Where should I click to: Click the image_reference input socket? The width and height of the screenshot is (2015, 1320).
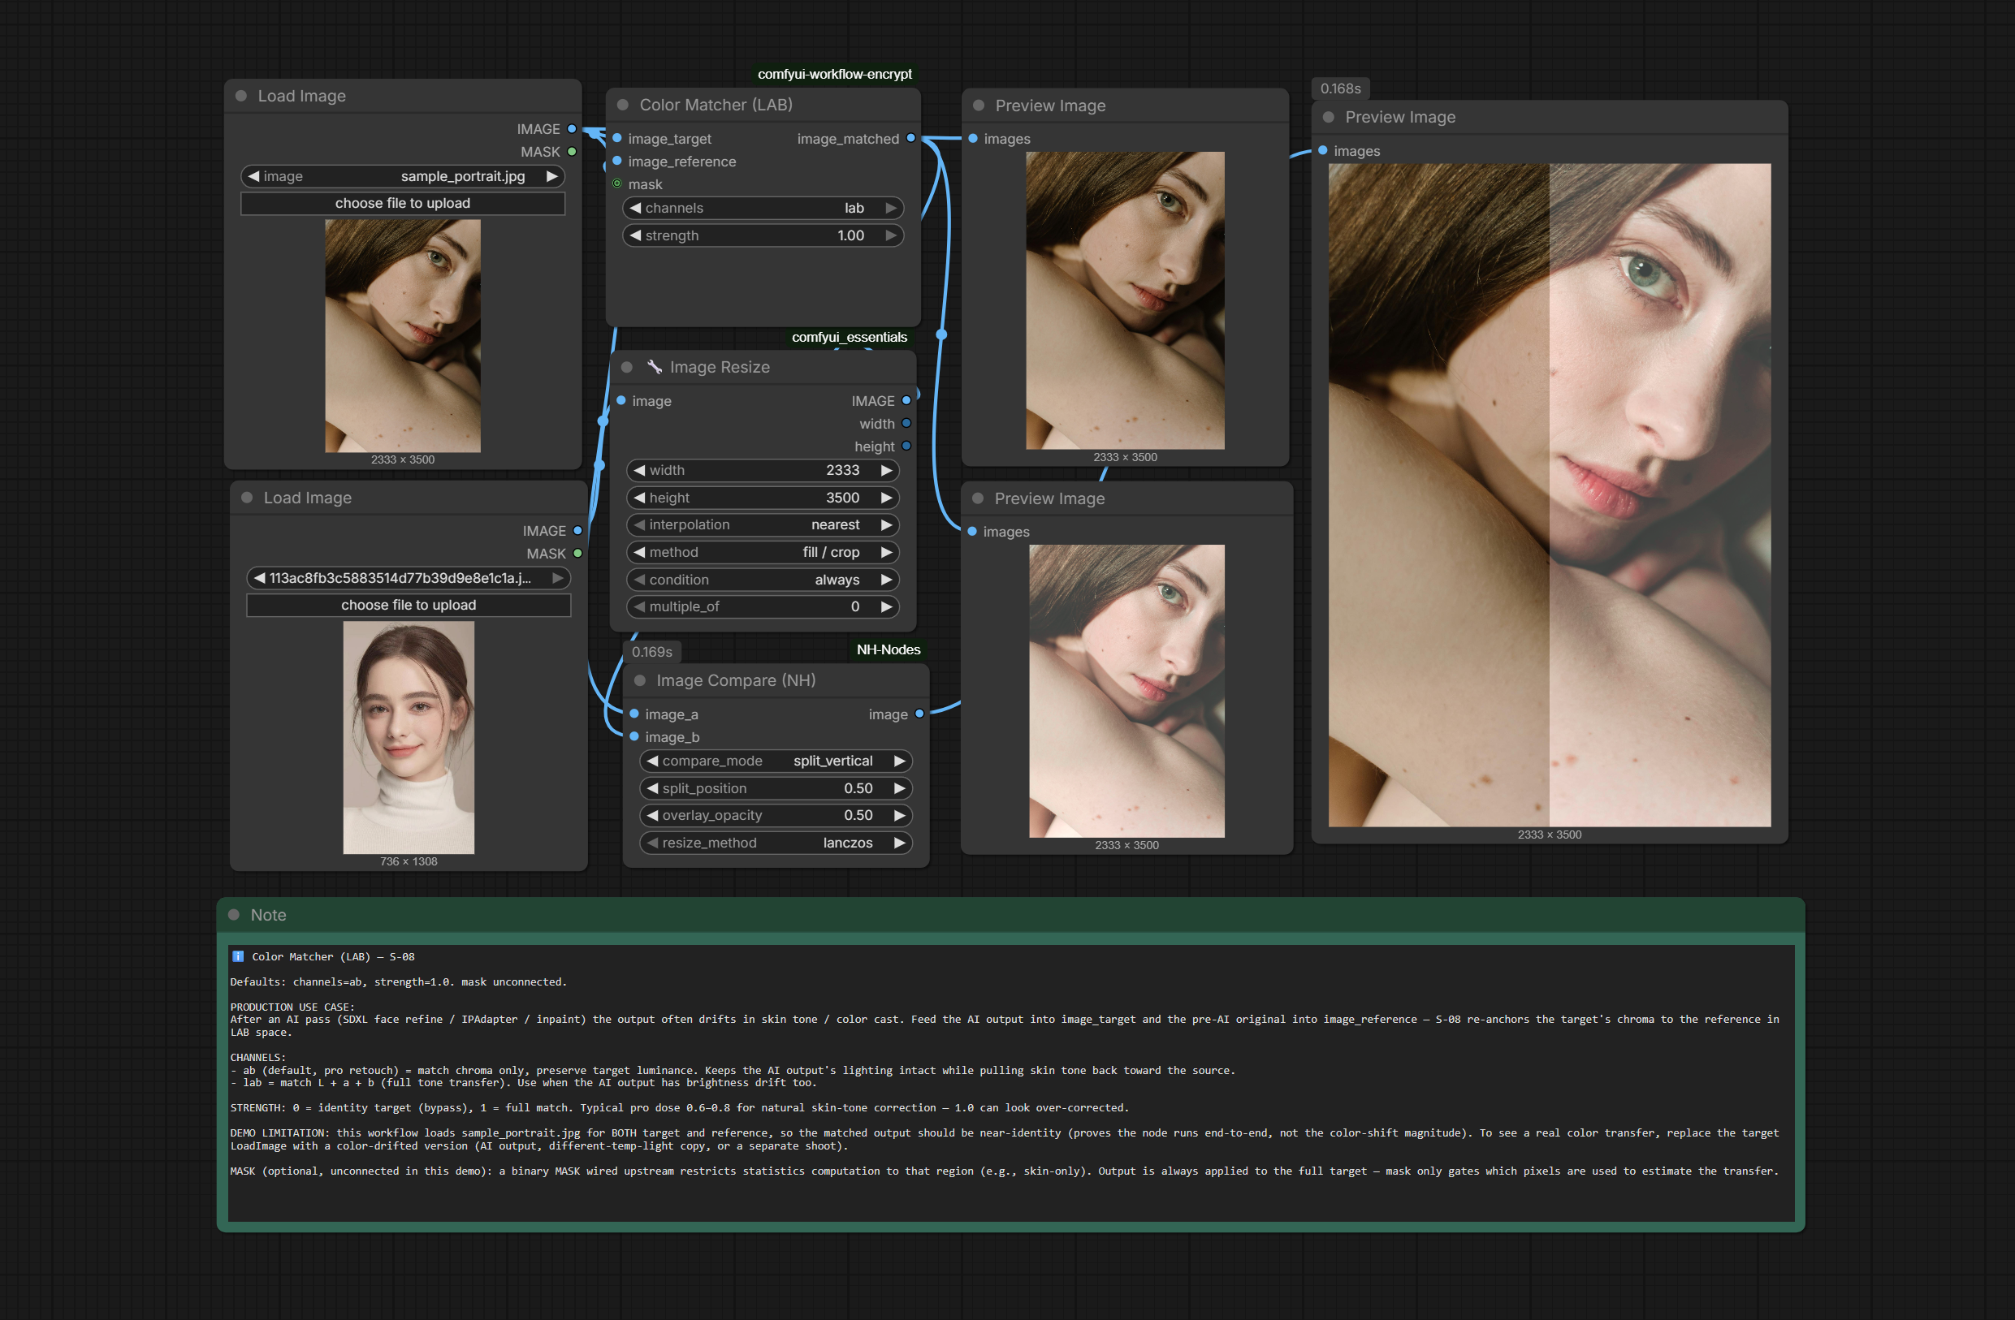[617, 161]
